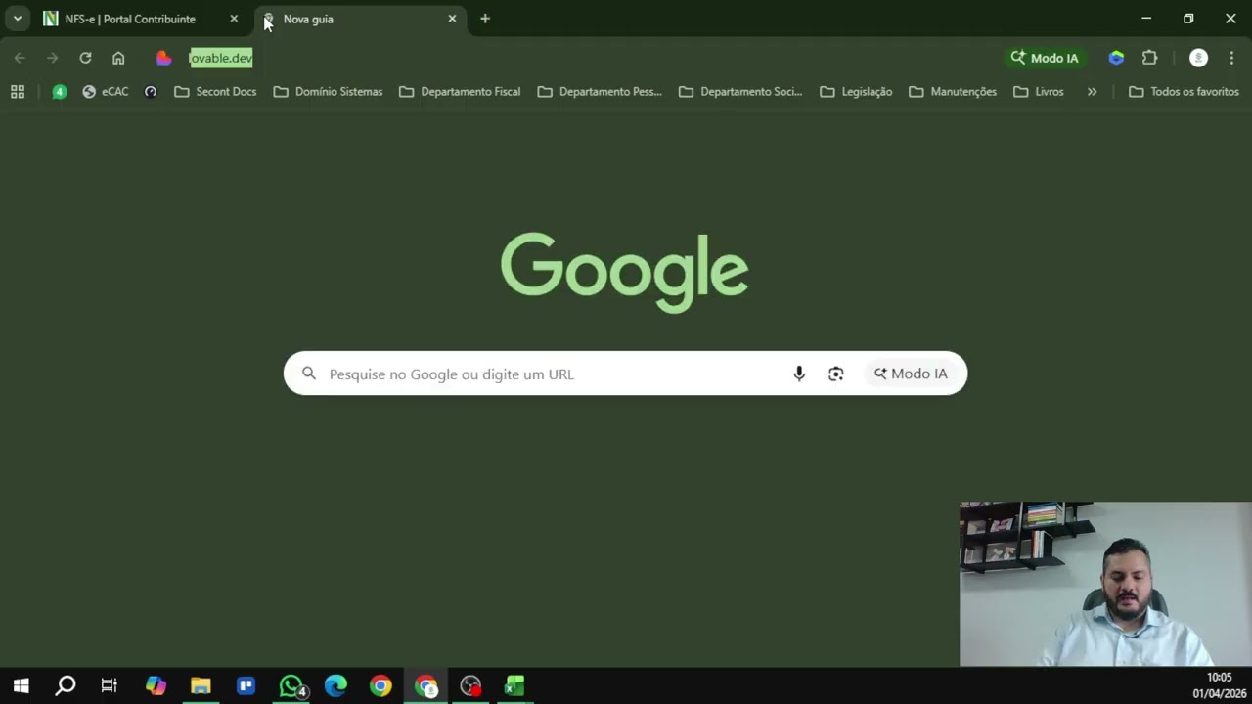Open the eCAC bookmark

tap(106, 91)
